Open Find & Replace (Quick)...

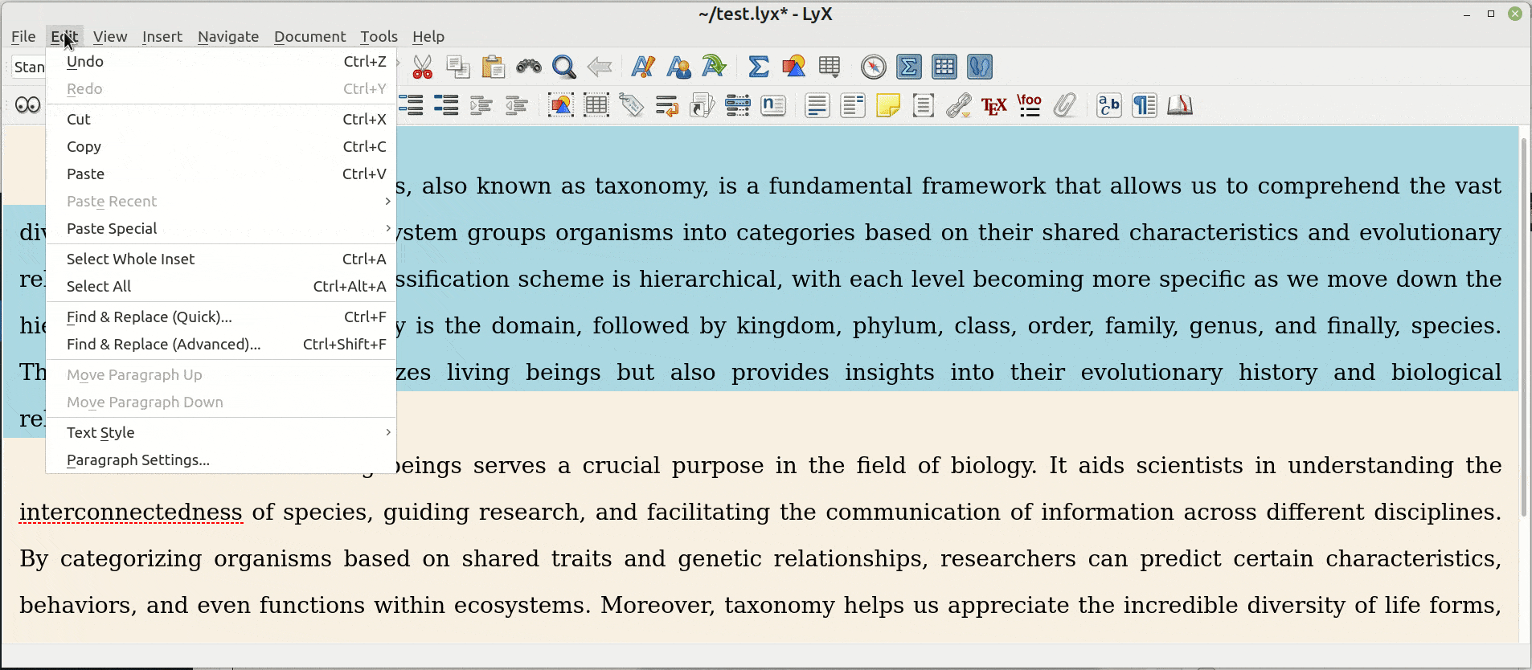[x=221, y=317]
